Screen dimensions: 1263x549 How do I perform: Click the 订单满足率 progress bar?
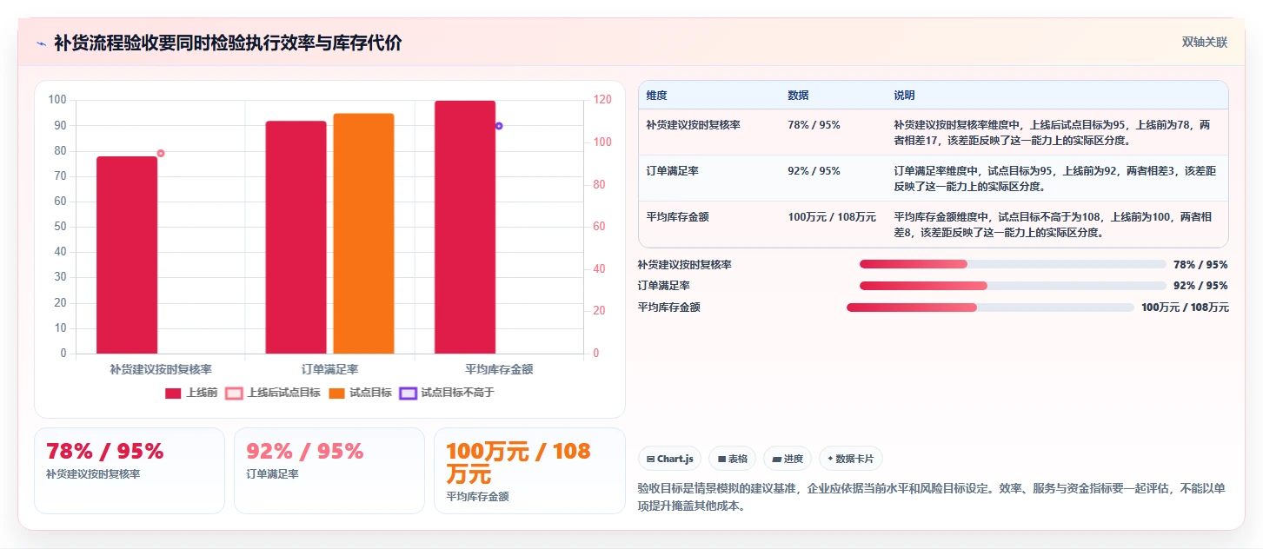point(1013,286)
